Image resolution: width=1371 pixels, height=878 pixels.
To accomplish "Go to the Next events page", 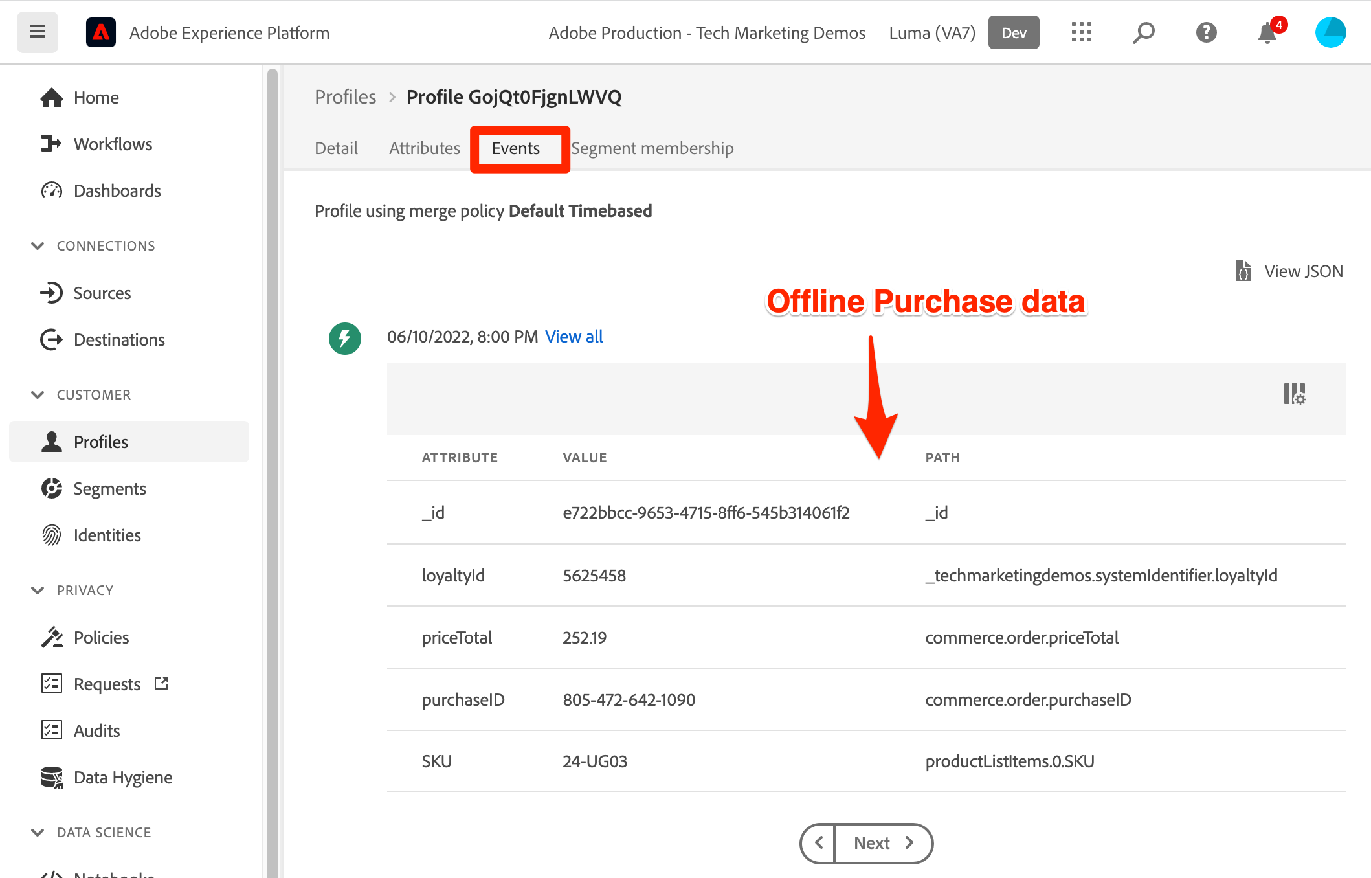I will click(883, 842).
